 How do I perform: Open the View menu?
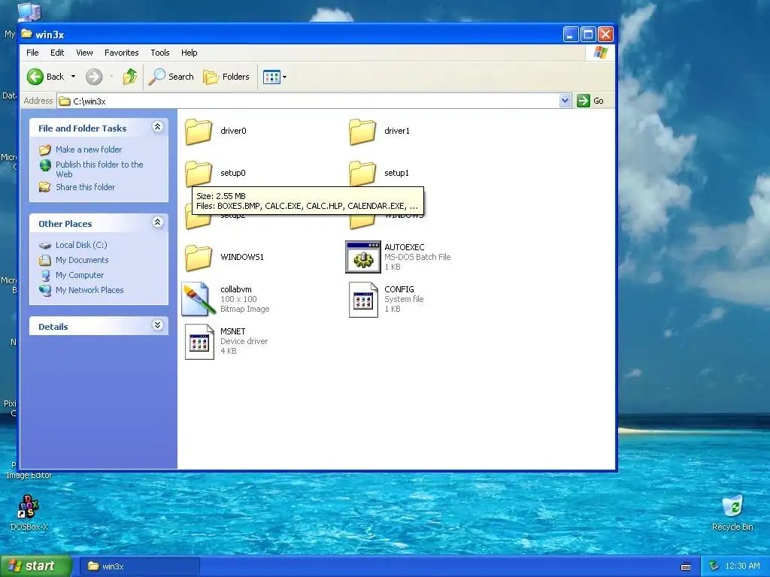click(x=84, y=53)
